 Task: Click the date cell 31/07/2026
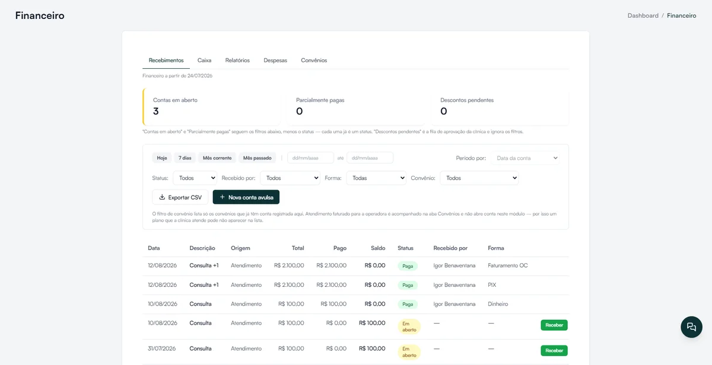(163, 348)
